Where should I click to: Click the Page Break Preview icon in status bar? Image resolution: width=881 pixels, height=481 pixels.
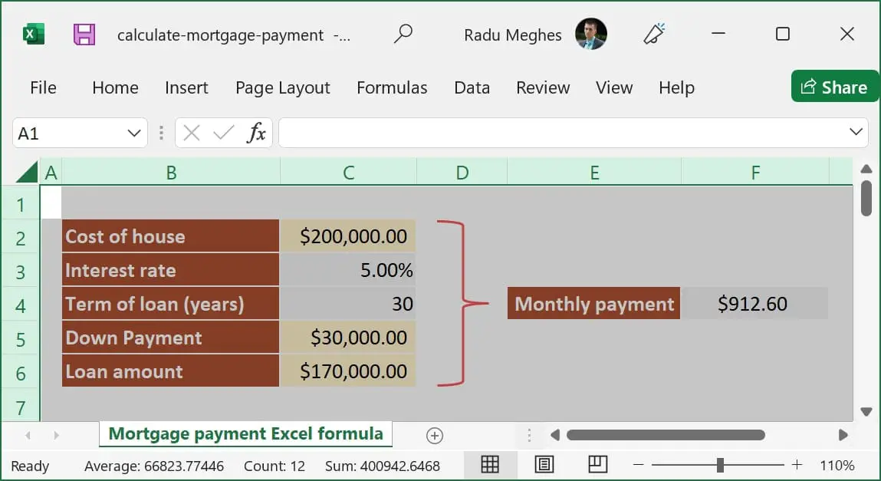597,465
